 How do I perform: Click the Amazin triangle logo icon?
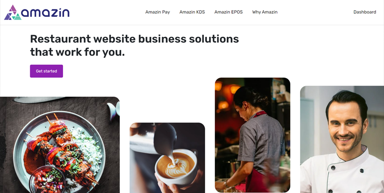pos(12,12)
